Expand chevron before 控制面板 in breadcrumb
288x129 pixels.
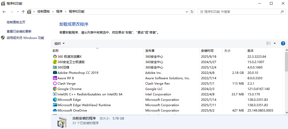tap(34, 12)
